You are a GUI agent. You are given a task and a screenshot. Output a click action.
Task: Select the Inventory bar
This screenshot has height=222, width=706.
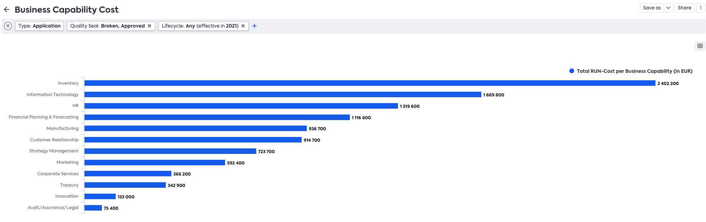(x=370, y=83)
